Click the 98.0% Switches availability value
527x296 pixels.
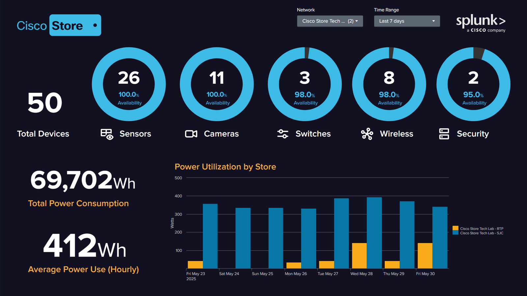coord(305,95)
